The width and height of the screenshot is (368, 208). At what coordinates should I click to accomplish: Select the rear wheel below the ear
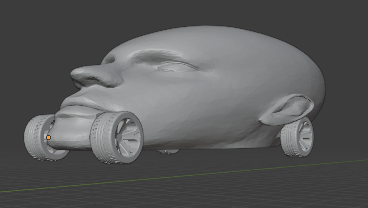(297, 137)
